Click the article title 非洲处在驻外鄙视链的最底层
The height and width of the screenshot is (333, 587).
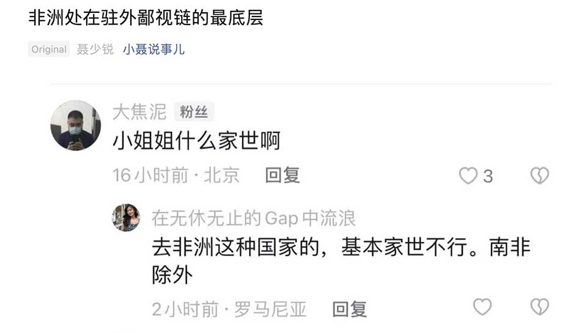(146, 18)
